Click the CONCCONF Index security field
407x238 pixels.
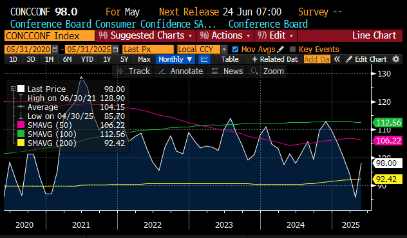click(50, 36)
